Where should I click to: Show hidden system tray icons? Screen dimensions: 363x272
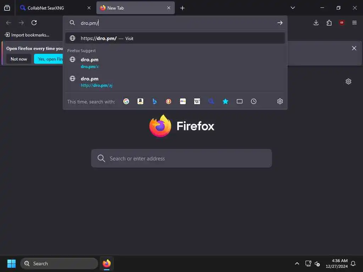(297, 263)
